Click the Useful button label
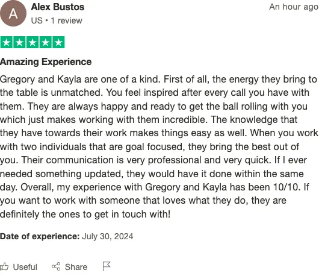The width and height of the screenshot is (319, 276). (25, 267)
